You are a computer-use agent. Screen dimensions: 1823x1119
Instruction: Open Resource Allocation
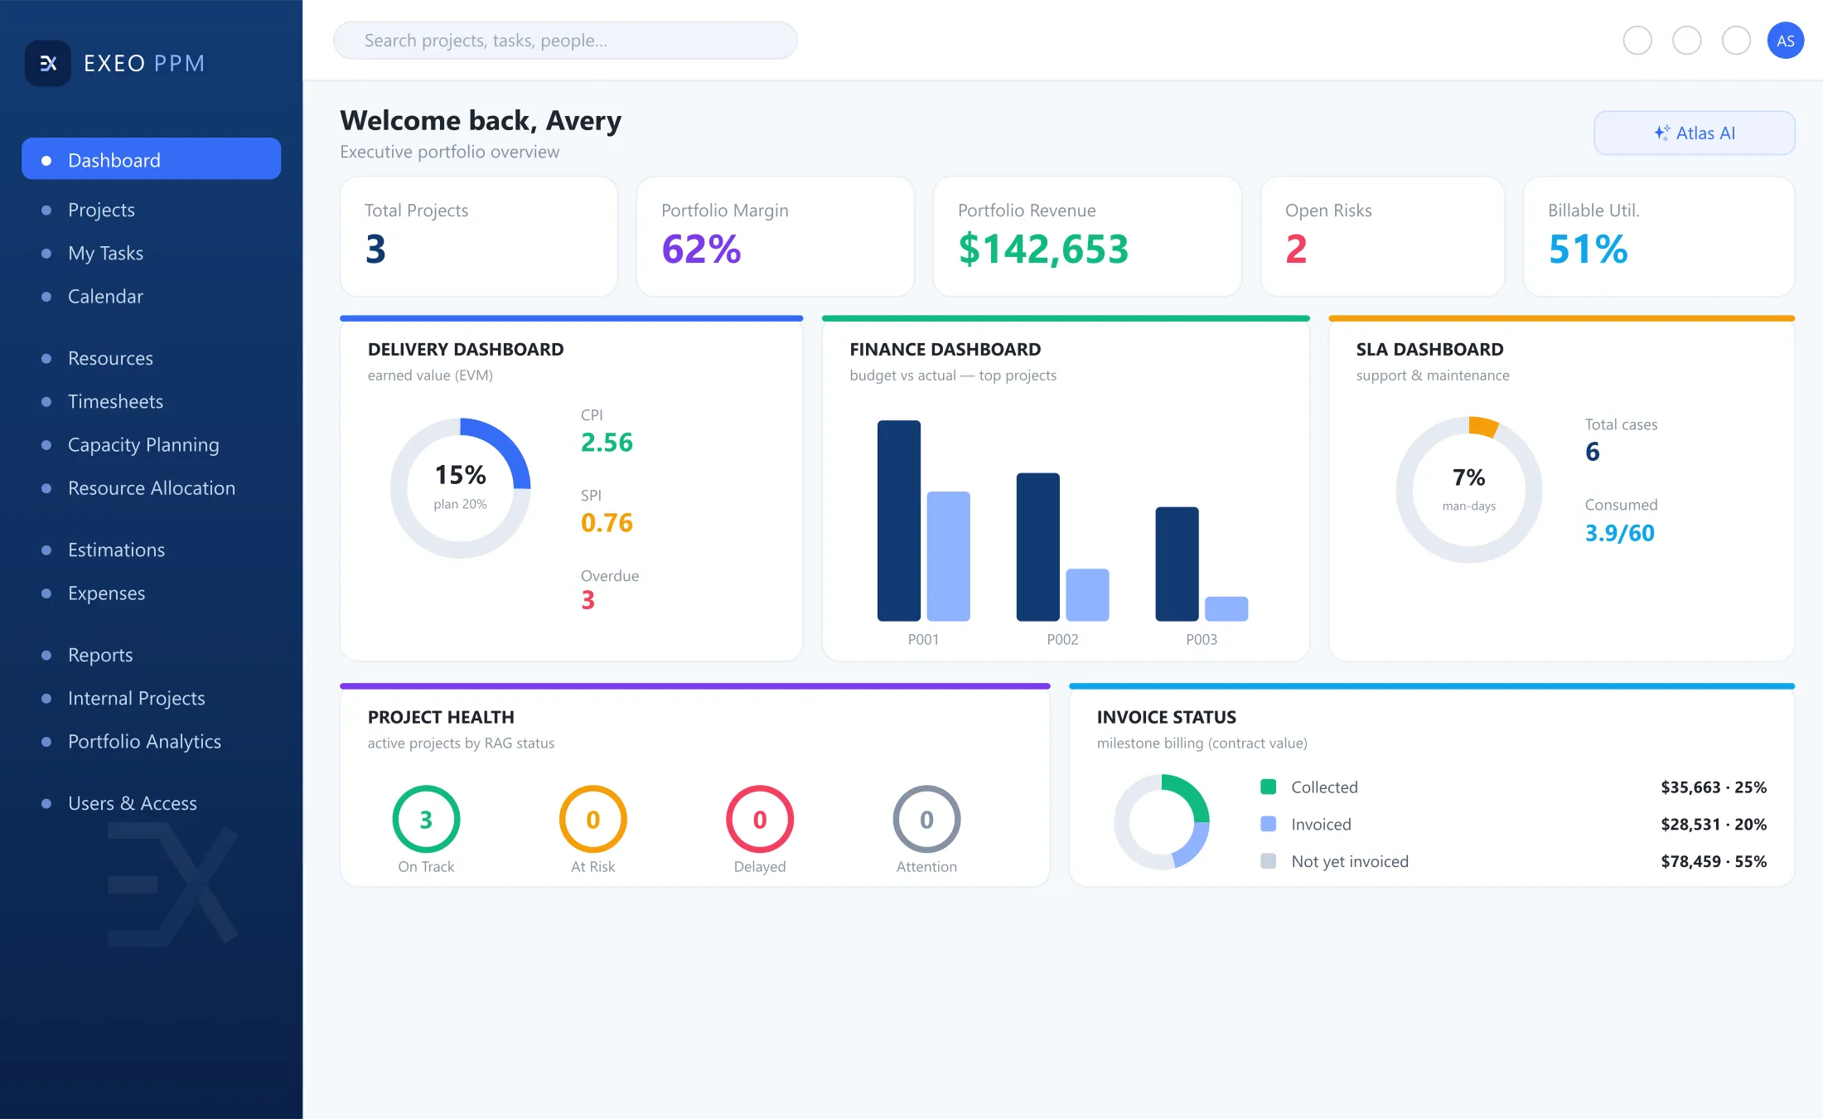(x=151, y=487)
